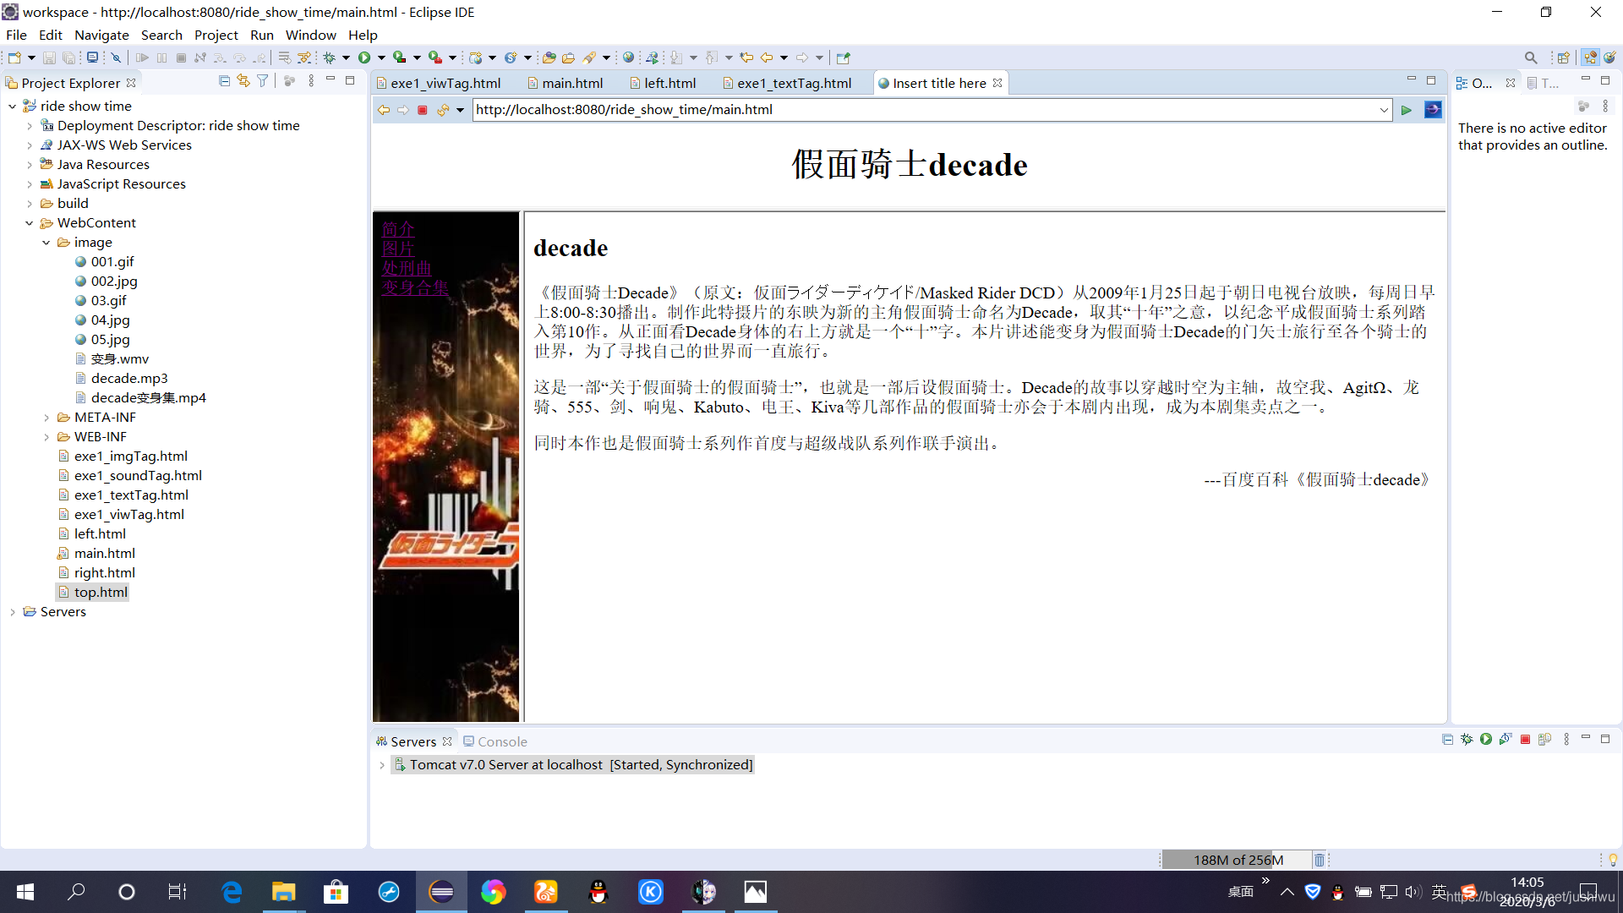The height and width of the screenshot is (913, 1623).
Task: Click the Open Web Browser globe icon
Action: [628, 57]
